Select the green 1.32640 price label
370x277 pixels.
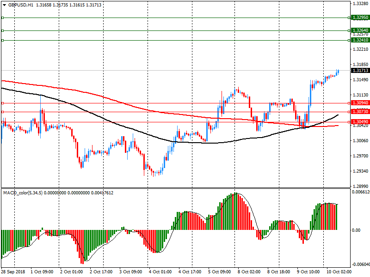[360, 30]
